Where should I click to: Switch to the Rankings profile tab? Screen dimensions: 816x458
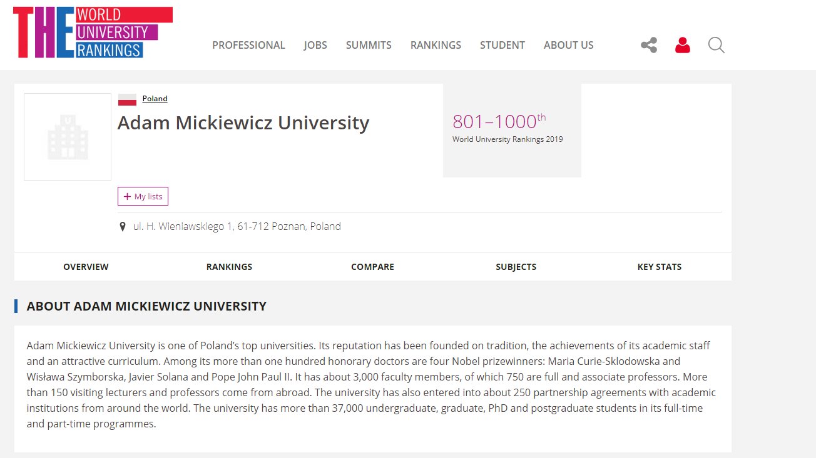(229, 267)
